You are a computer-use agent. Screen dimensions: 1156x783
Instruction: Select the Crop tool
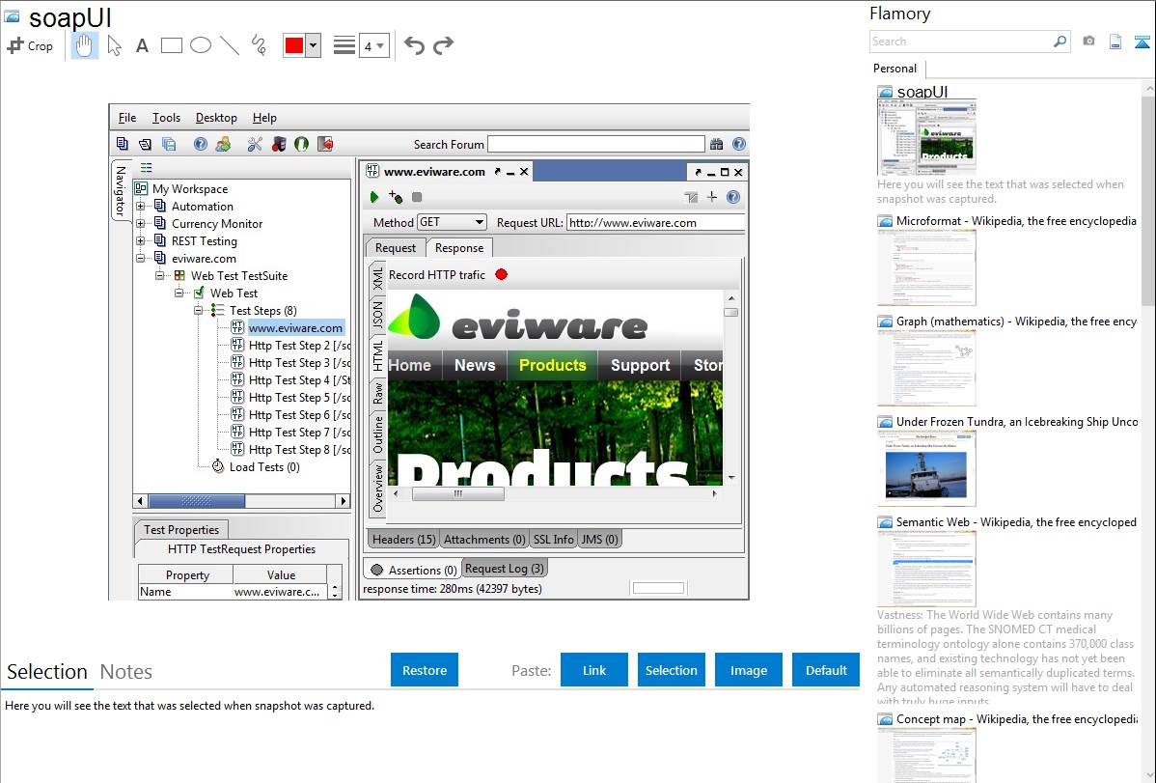[30, 45]
